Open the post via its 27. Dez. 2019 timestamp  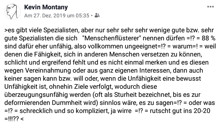57,16
